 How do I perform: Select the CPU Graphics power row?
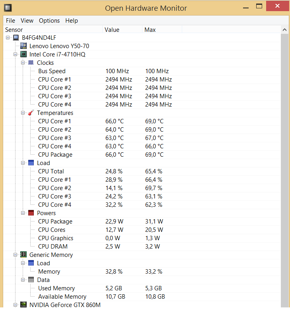[x=142, y=238]
